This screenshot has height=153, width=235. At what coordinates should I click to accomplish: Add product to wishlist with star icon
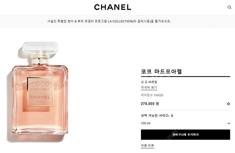228,104
